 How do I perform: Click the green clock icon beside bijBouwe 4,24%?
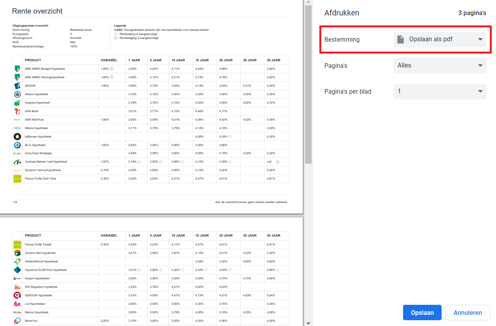coord(229,136)
